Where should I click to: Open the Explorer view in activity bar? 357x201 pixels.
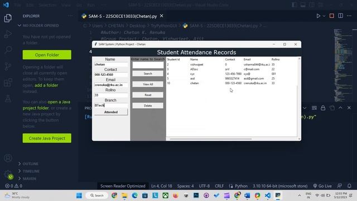[x=8, y=18]
